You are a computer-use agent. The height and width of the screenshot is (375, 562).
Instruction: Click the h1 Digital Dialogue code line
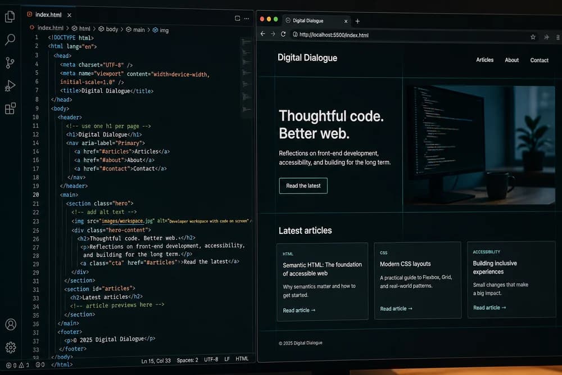point(104,134)
